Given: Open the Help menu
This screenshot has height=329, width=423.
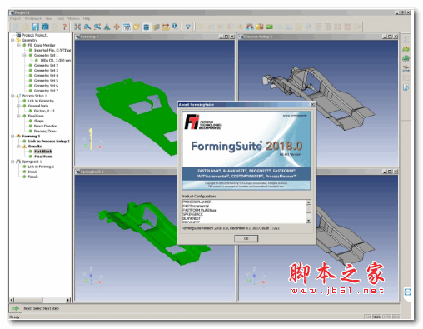Looking at the screenshot, I should (x=87, y=18).
